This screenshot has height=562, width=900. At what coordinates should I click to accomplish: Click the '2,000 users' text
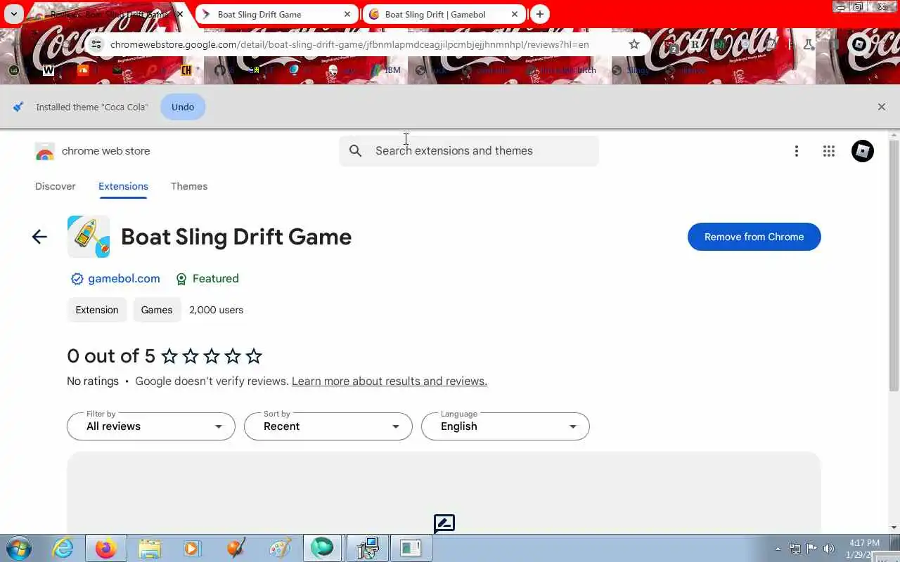point(217,310)
